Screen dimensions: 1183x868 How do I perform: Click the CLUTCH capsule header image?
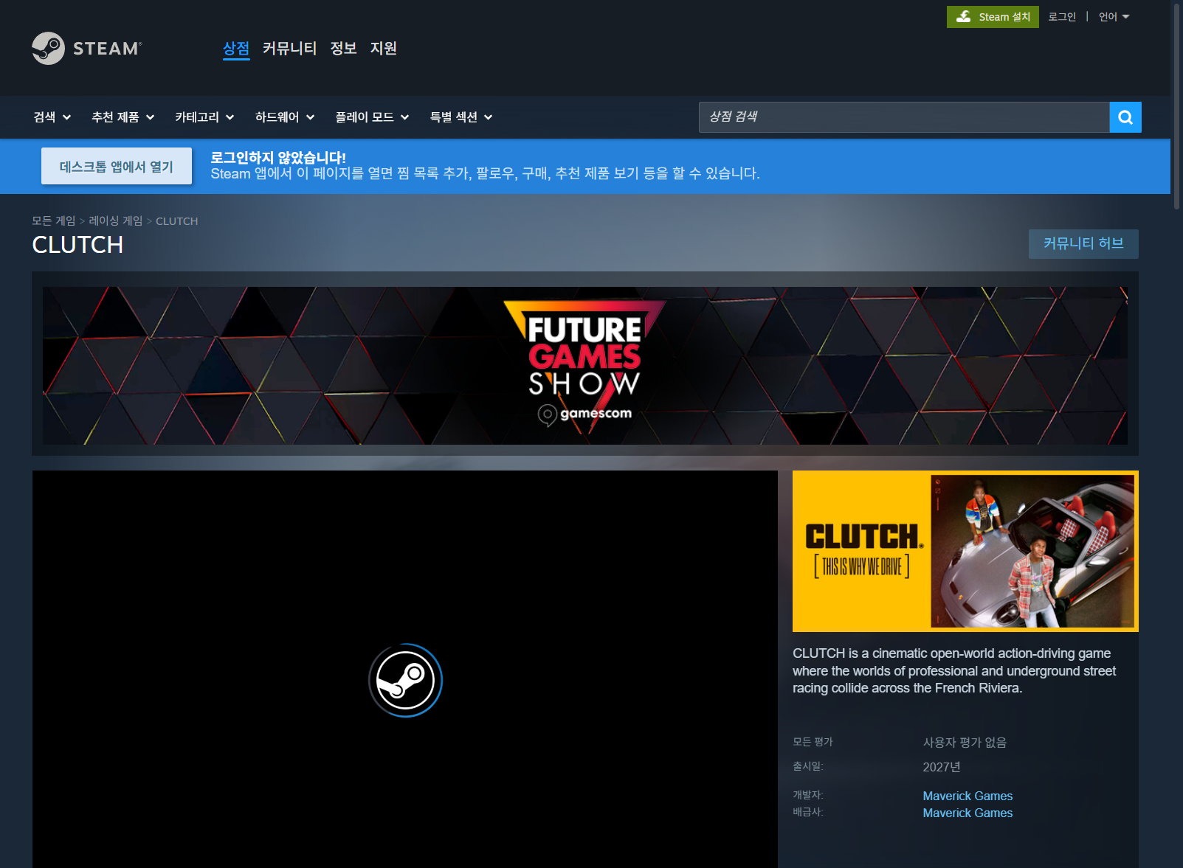pos(965,552)
